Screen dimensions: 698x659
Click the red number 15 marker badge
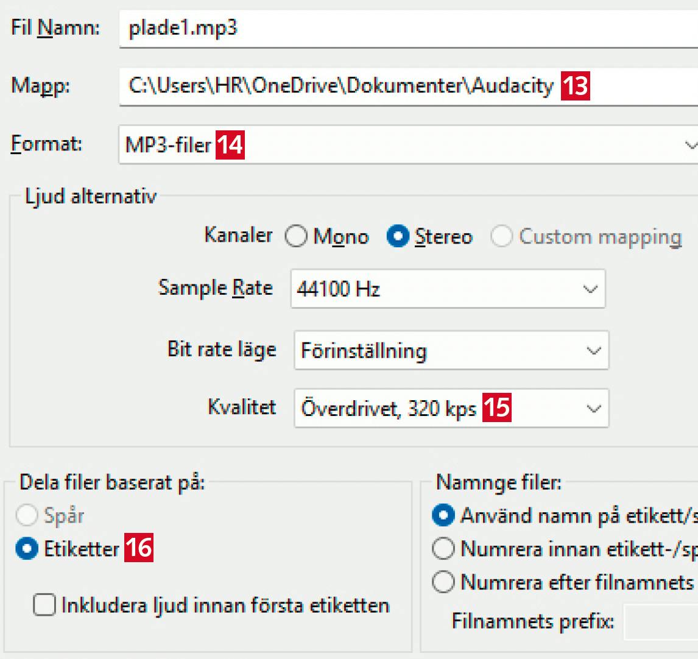pos(496,408)
